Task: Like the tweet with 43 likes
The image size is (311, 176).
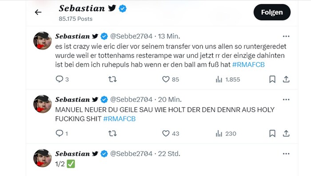Action: point(166,133)
